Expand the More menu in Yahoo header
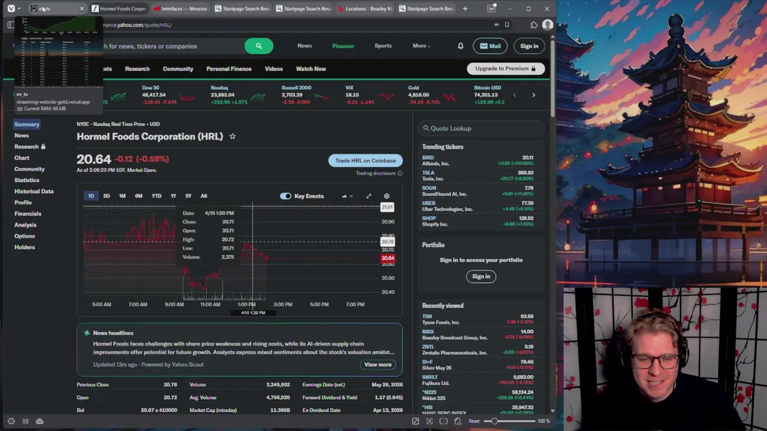The height and width of the screenshot is (431, 767). pyautogui.click(x=421, y=46)
